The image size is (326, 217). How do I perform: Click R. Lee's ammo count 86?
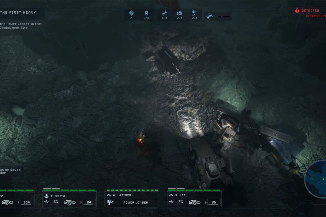214,202
